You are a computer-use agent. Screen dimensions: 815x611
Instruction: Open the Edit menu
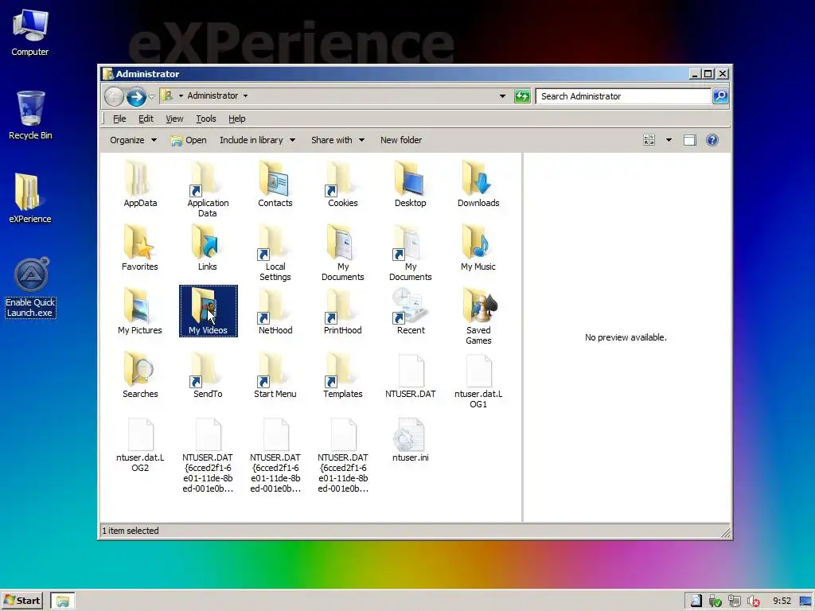coord(146,119)
